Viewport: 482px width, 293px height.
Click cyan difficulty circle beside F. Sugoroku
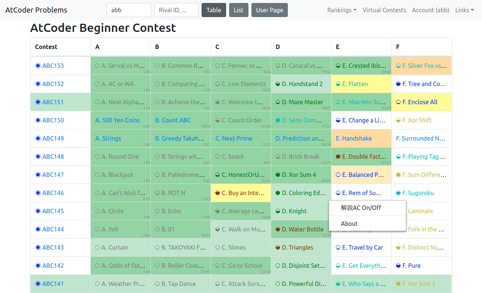click(398, 193)
